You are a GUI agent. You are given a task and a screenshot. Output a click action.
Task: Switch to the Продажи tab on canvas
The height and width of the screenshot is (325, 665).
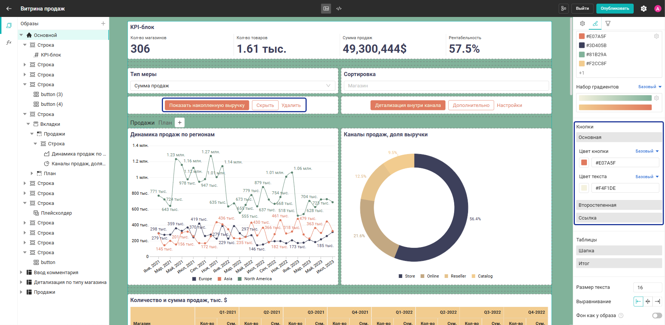[x=142, y=123]
